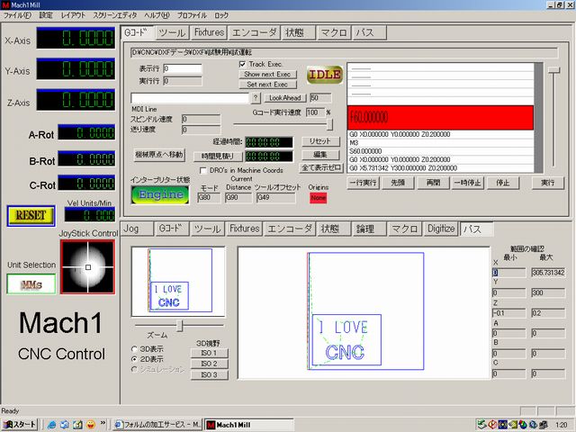Click the 先頭 rewind button
Viewport: 576px width, 432px height.
[398, 183]
